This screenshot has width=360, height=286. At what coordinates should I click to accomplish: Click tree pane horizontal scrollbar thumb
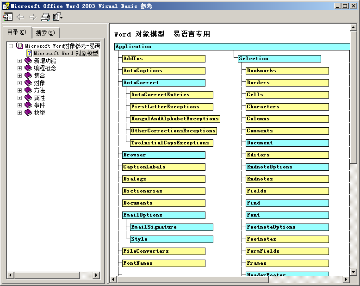coord(47,275)
